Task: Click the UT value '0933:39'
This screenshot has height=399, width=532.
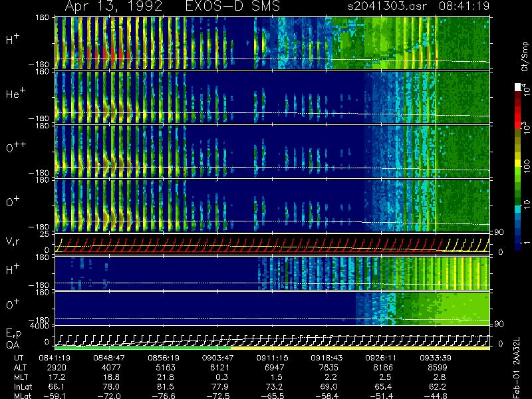Action: click(436, 358)
